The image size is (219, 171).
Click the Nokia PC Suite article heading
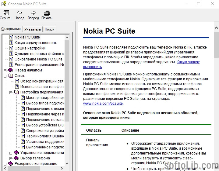coord(109,31)
